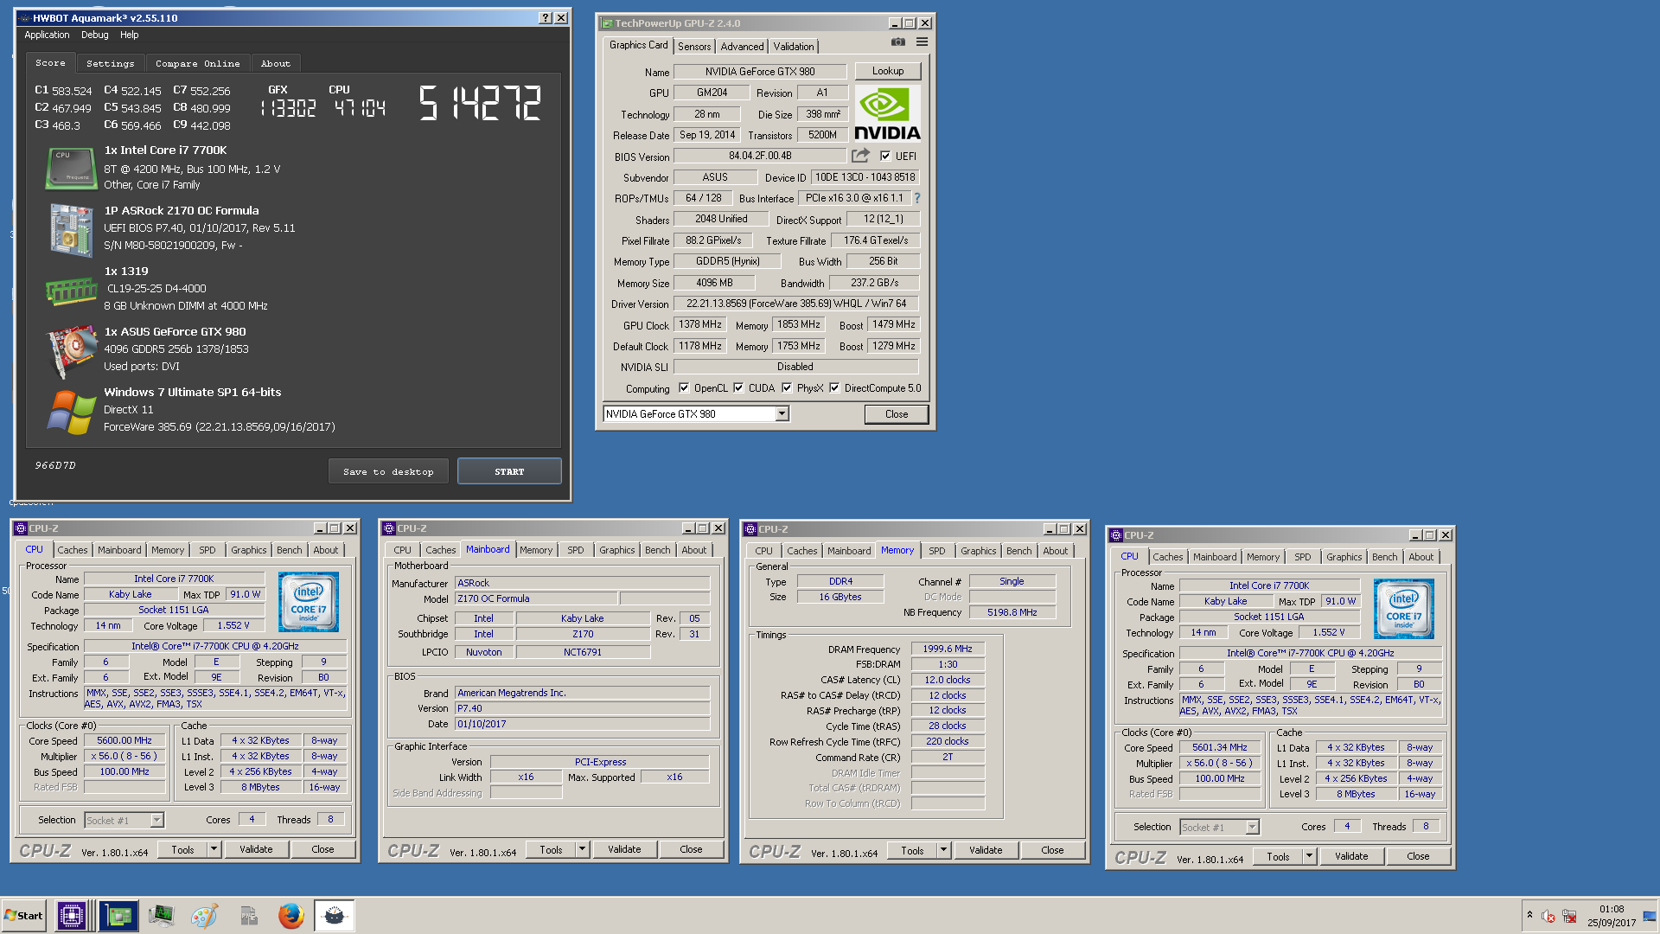Viewport: 1660px width, 934px height.
Task: Click the Aquamark help question mark button
Action: [546, 18]
